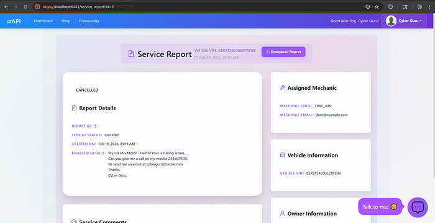Click the person icon beside Owner Information
This screenshot has height=223, width=435.
[x=282, y=213]
